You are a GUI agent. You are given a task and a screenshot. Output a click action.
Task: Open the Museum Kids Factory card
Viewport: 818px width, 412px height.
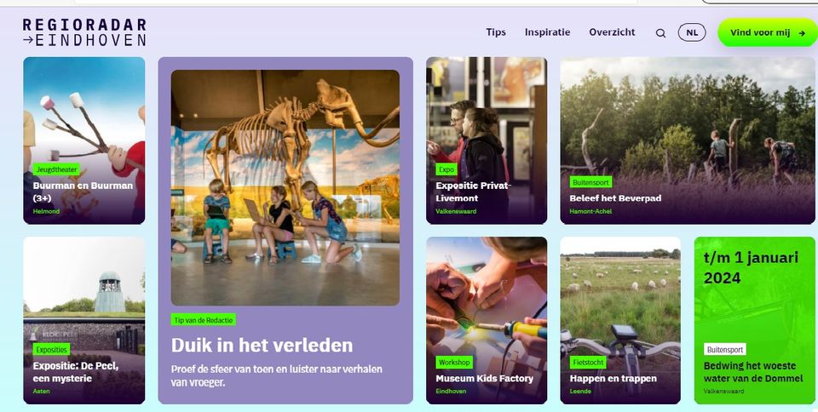(487, 320)
